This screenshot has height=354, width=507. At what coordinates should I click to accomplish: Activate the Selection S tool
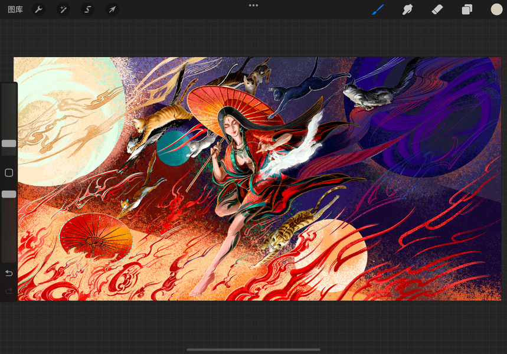point(87,9)
